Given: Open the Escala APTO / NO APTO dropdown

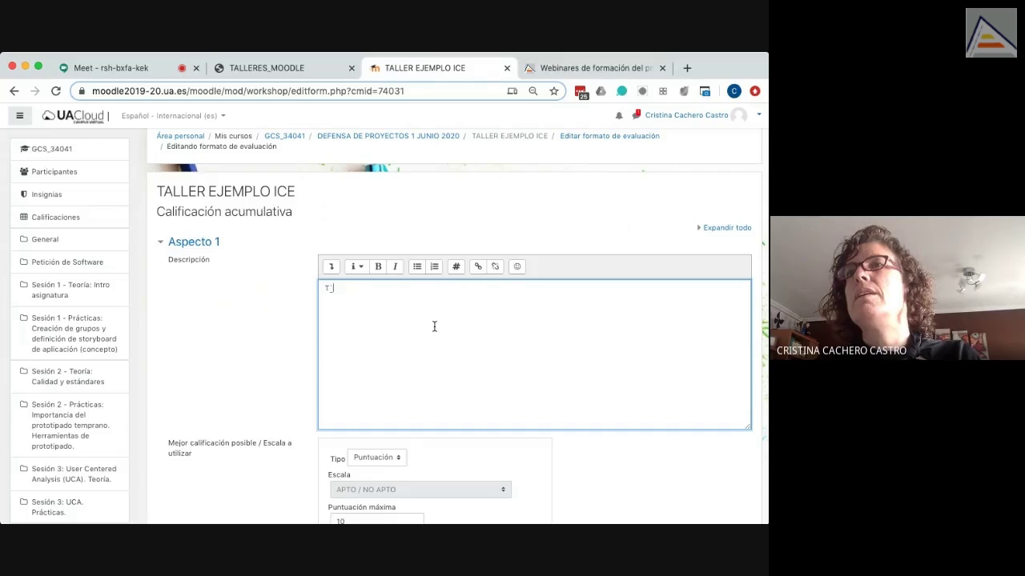Looking at the screenshot, I should (420, 490).
